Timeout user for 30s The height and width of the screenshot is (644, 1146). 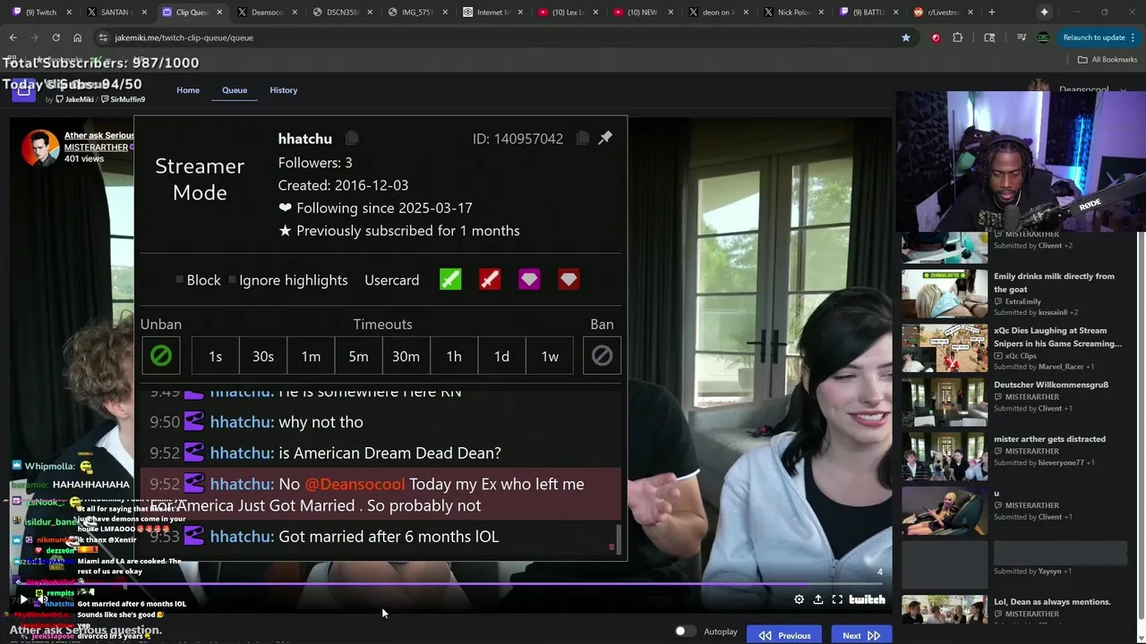(263, 356)
